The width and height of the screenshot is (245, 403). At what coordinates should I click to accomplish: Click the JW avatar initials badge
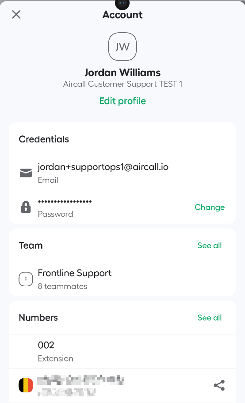pos(122,46)
